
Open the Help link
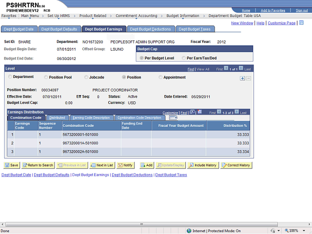260,23
